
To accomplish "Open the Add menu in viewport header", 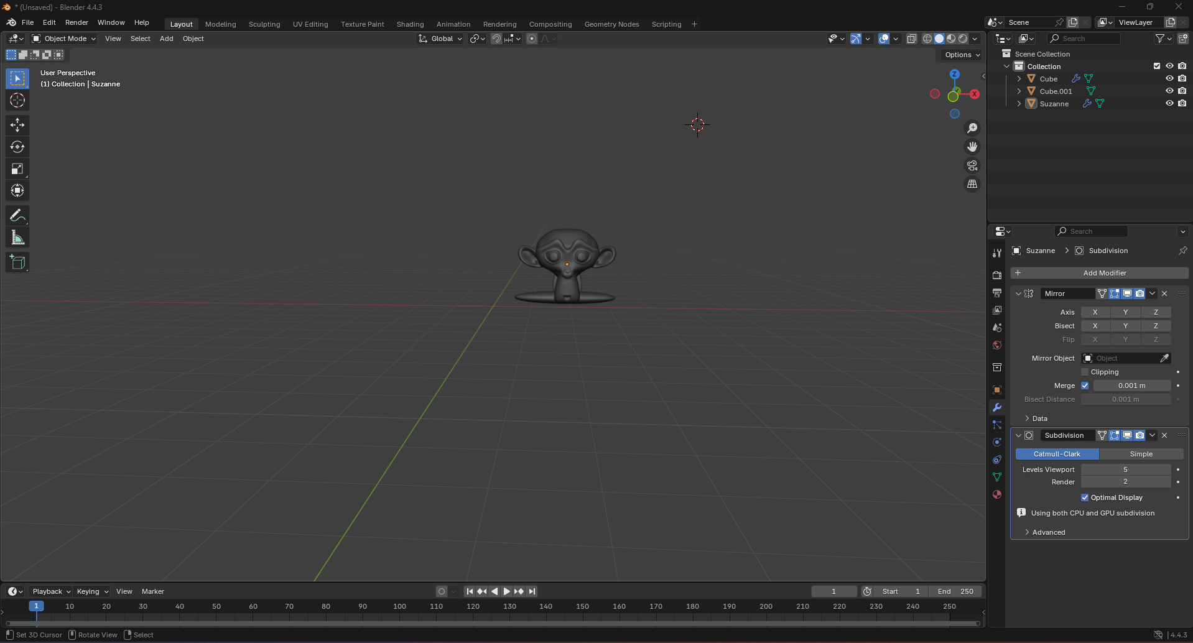I will 167,39.
